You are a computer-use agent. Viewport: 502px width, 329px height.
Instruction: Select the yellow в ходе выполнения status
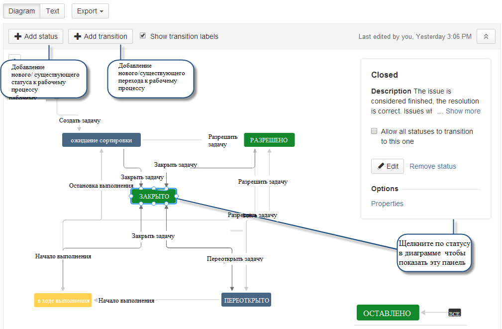click(63, 300)
